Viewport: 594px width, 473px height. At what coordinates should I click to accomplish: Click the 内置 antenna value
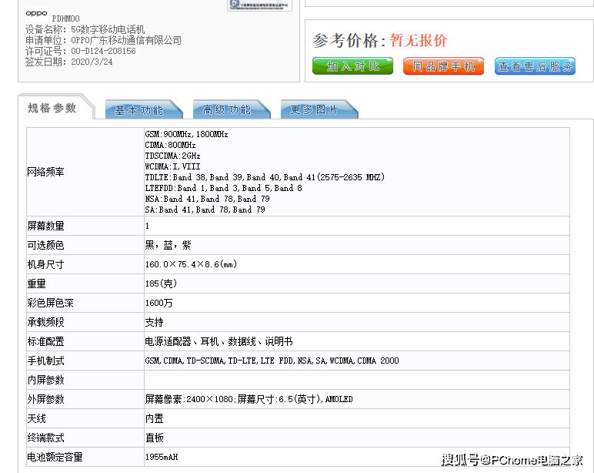[154, 419]
